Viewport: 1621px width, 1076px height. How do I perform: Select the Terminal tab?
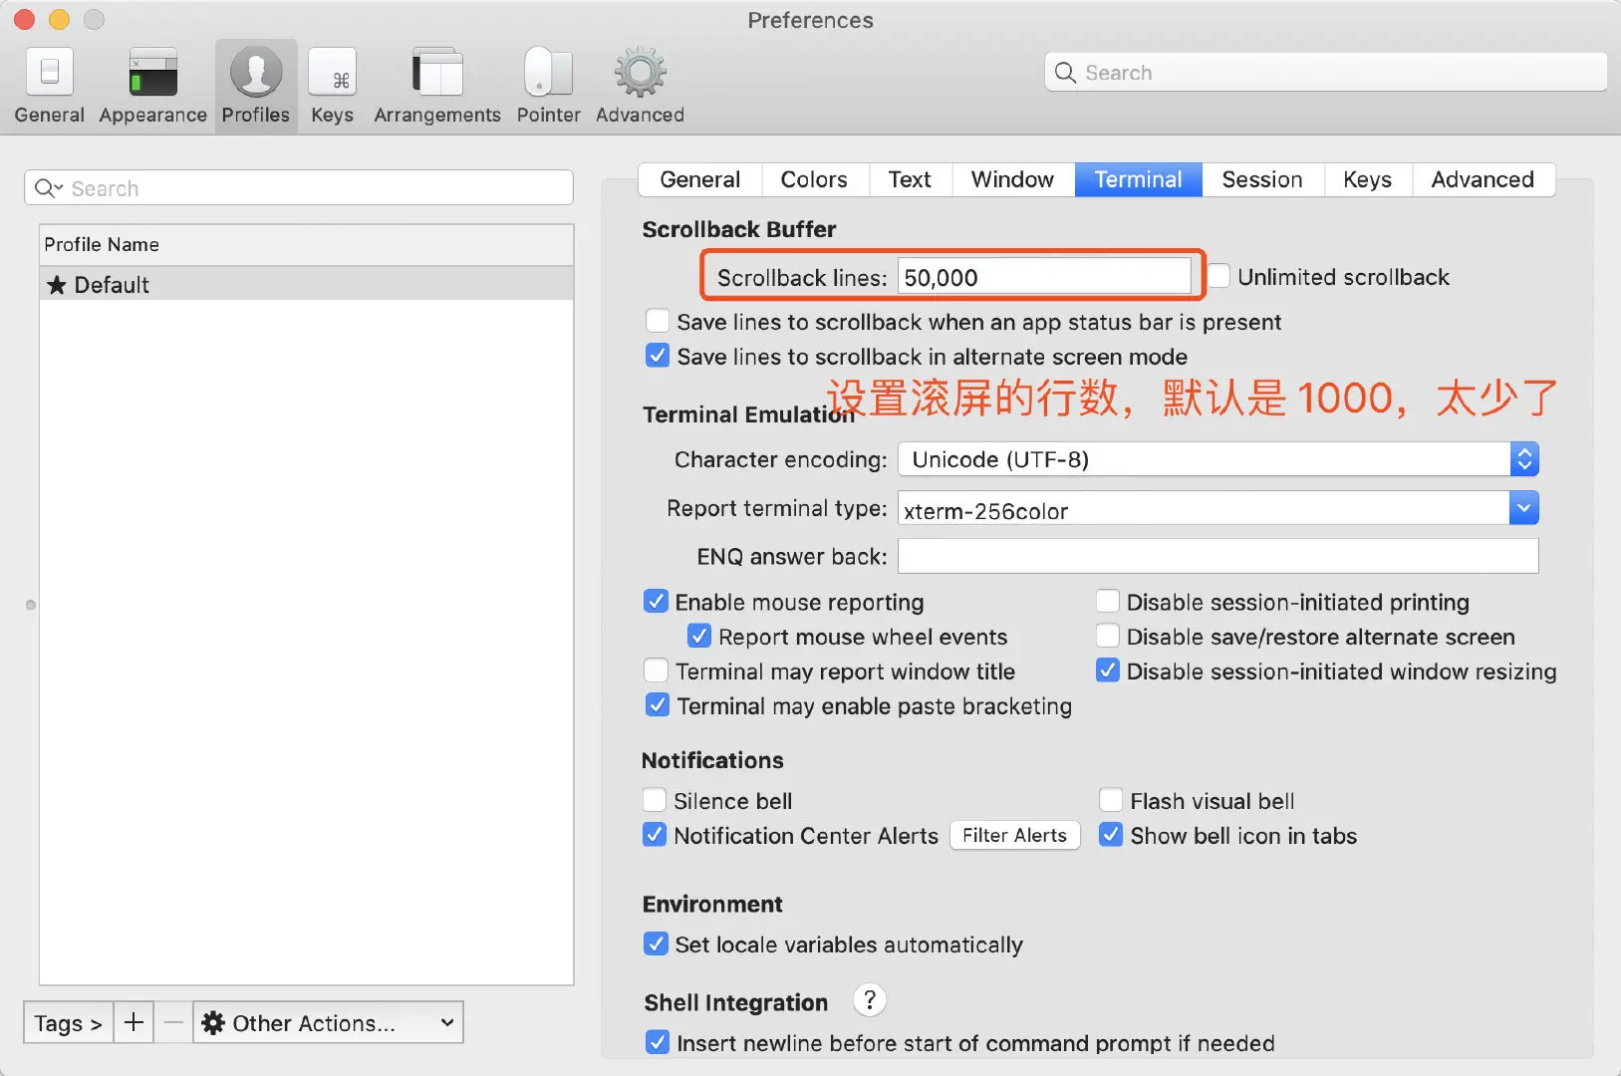point(1139,179)
